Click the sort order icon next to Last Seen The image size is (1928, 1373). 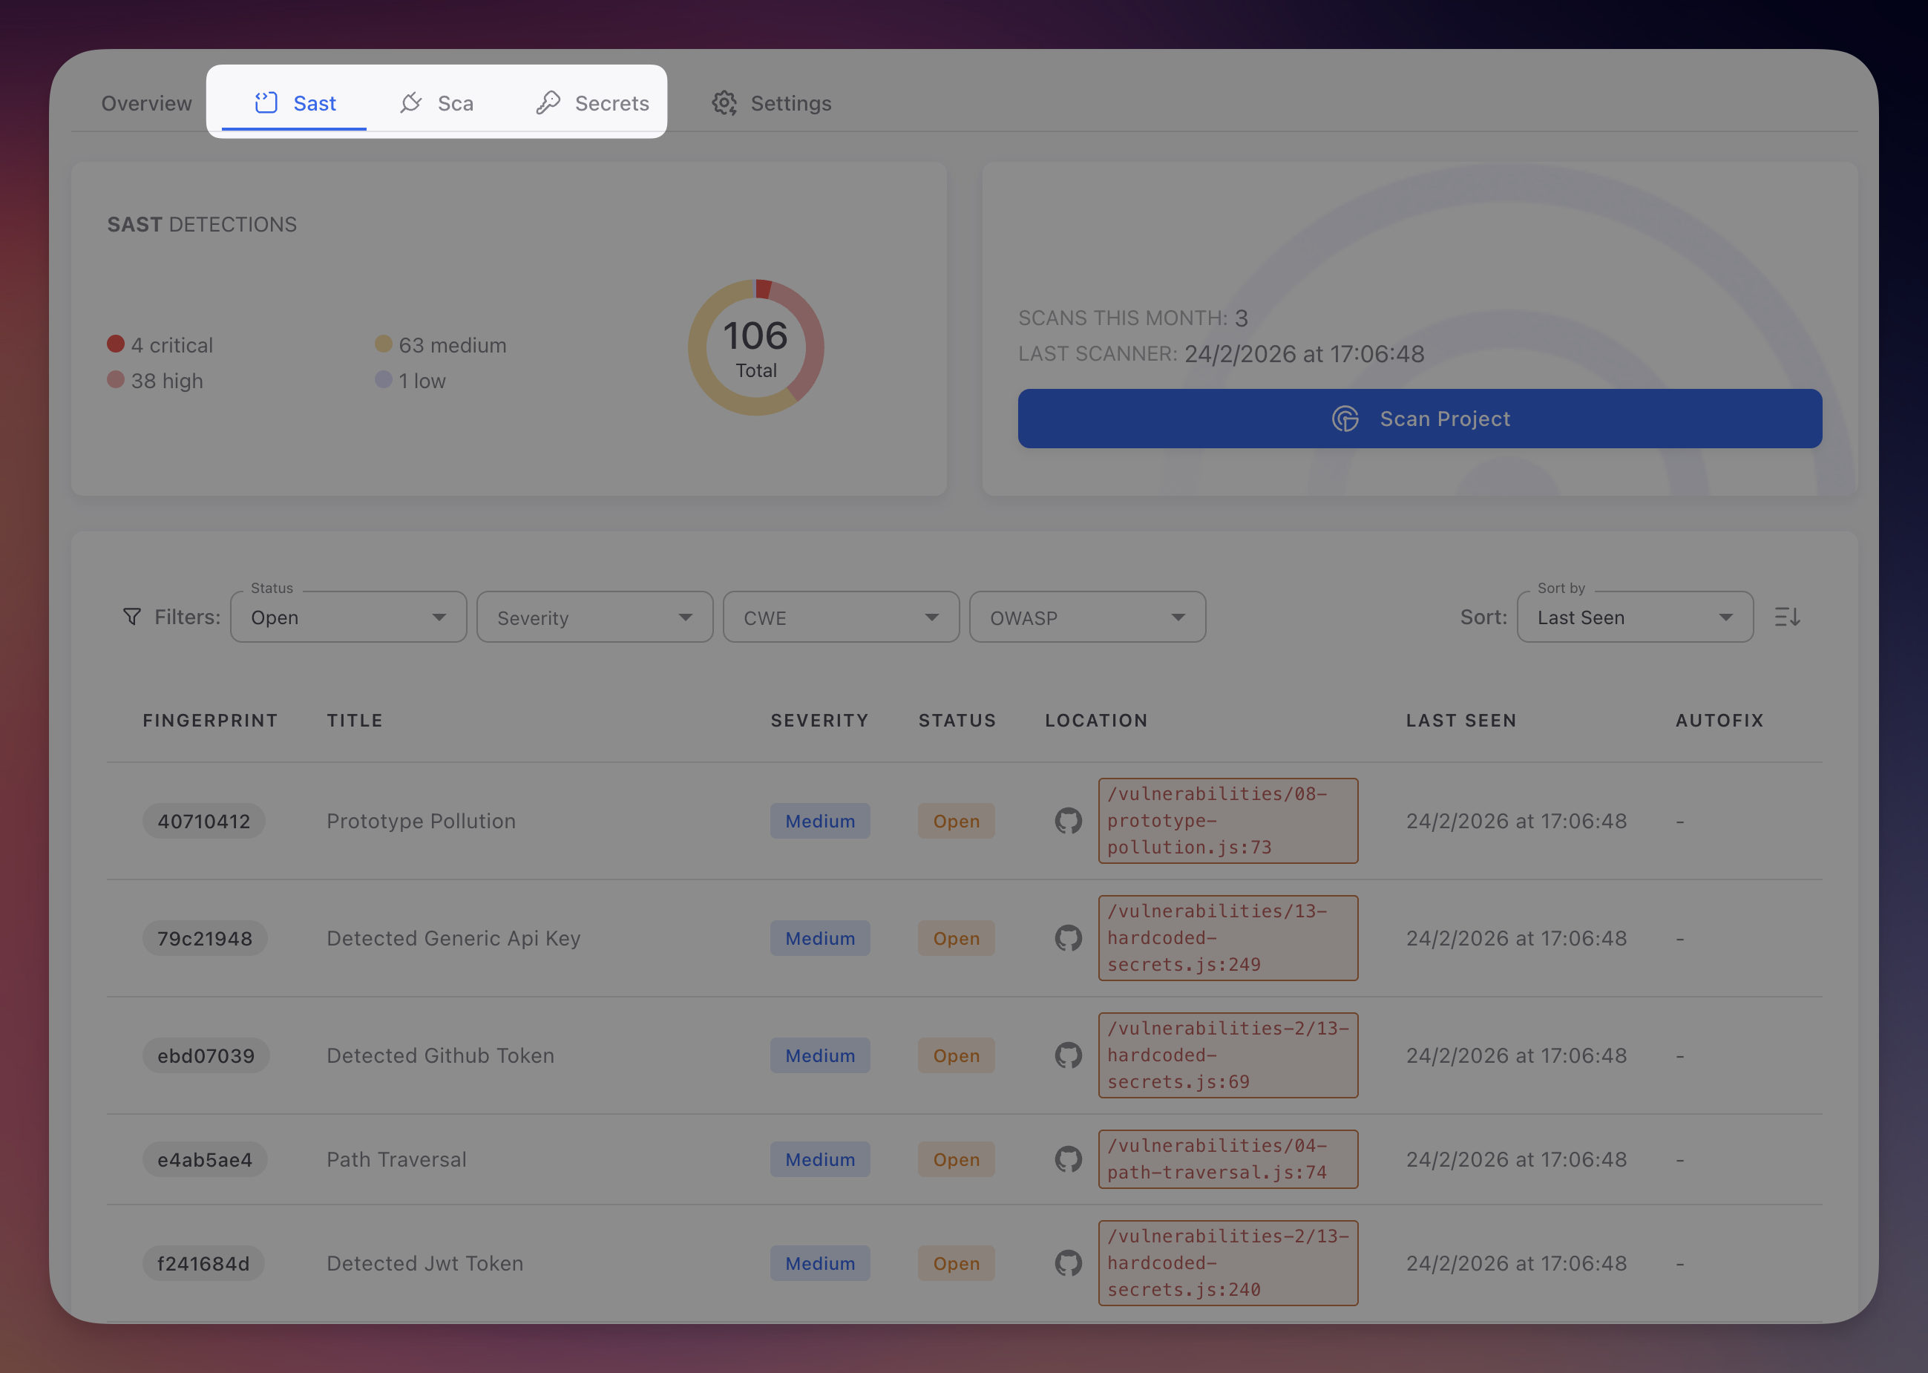tap(1787, 616)
